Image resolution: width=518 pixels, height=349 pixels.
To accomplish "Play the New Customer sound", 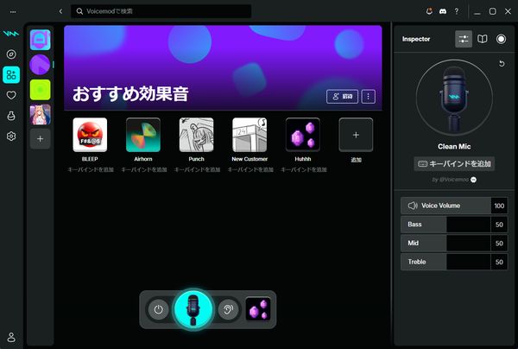I will coord(250,135).
